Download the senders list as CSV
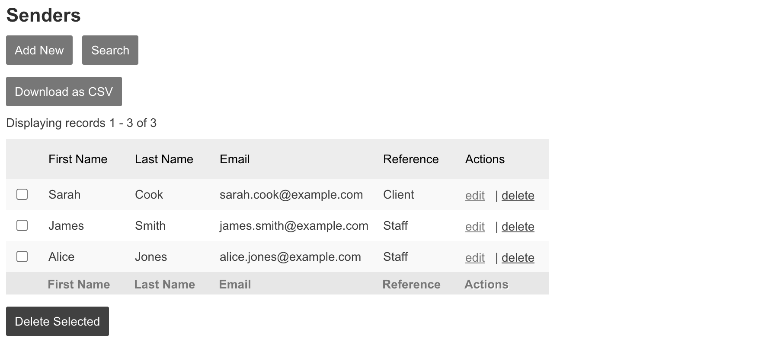Screen dimensions: 768x342 click(x=64, y=92)
